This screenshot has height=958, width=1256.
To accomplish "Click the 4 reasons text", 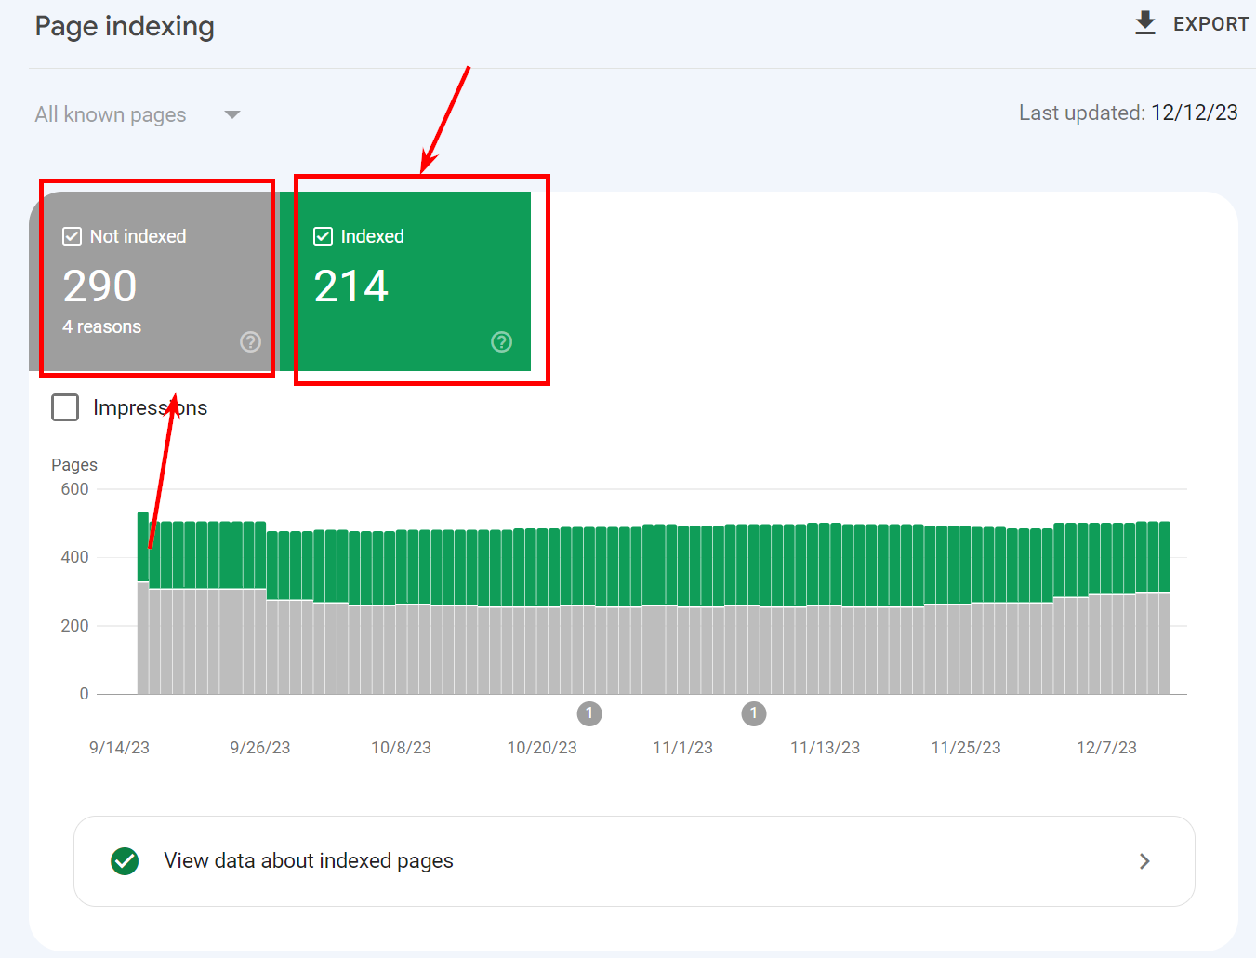I will 102,326.
